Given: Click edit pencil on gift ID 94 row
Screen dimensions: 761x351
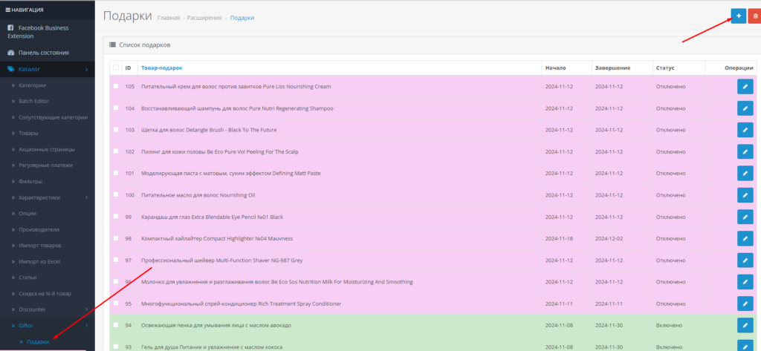Looking at the screenshot, I should tap(745, 325).
